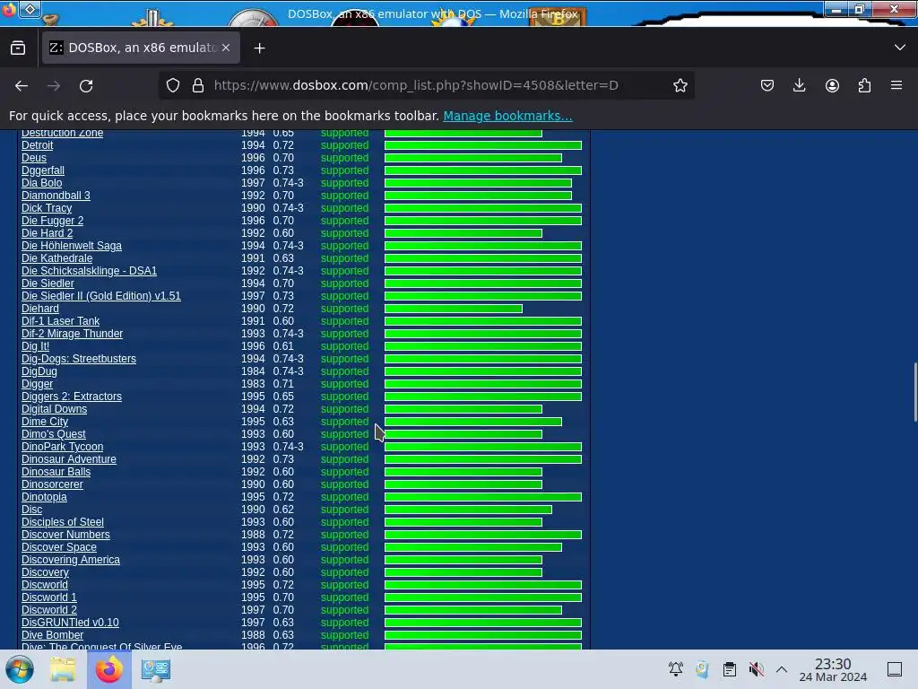Image resolution: width=918 pixels, height=689 pixels.
Task: Open Discovering America link
Action: point(71,560)
